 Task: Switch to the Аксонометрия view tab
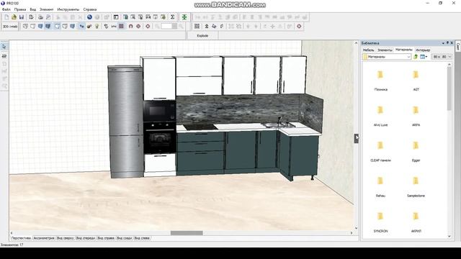point(44,238)
